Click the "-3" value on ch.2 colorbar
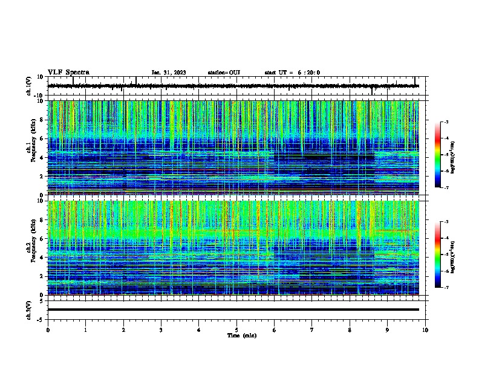479x370 pixels. pos(446,222)
